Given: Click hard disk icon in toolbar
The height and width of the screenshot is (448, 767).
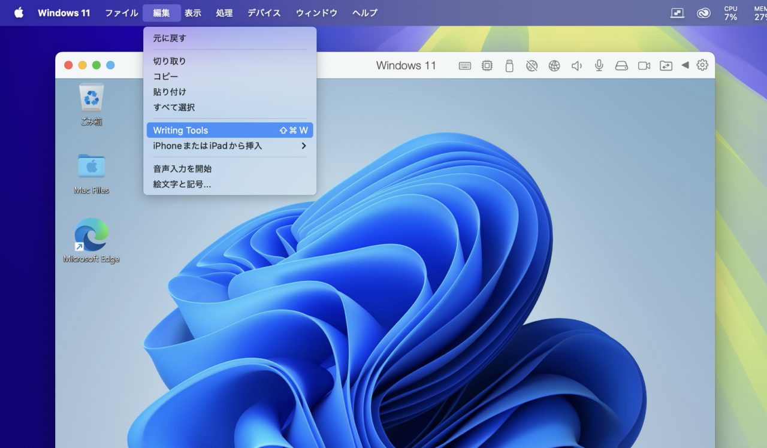Looking at the screenshot, I should coord(621,66).
